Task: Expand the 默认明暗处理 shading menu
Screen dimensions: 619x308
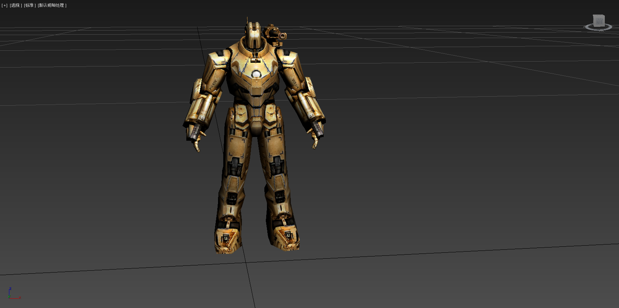Action: point(52,5)
